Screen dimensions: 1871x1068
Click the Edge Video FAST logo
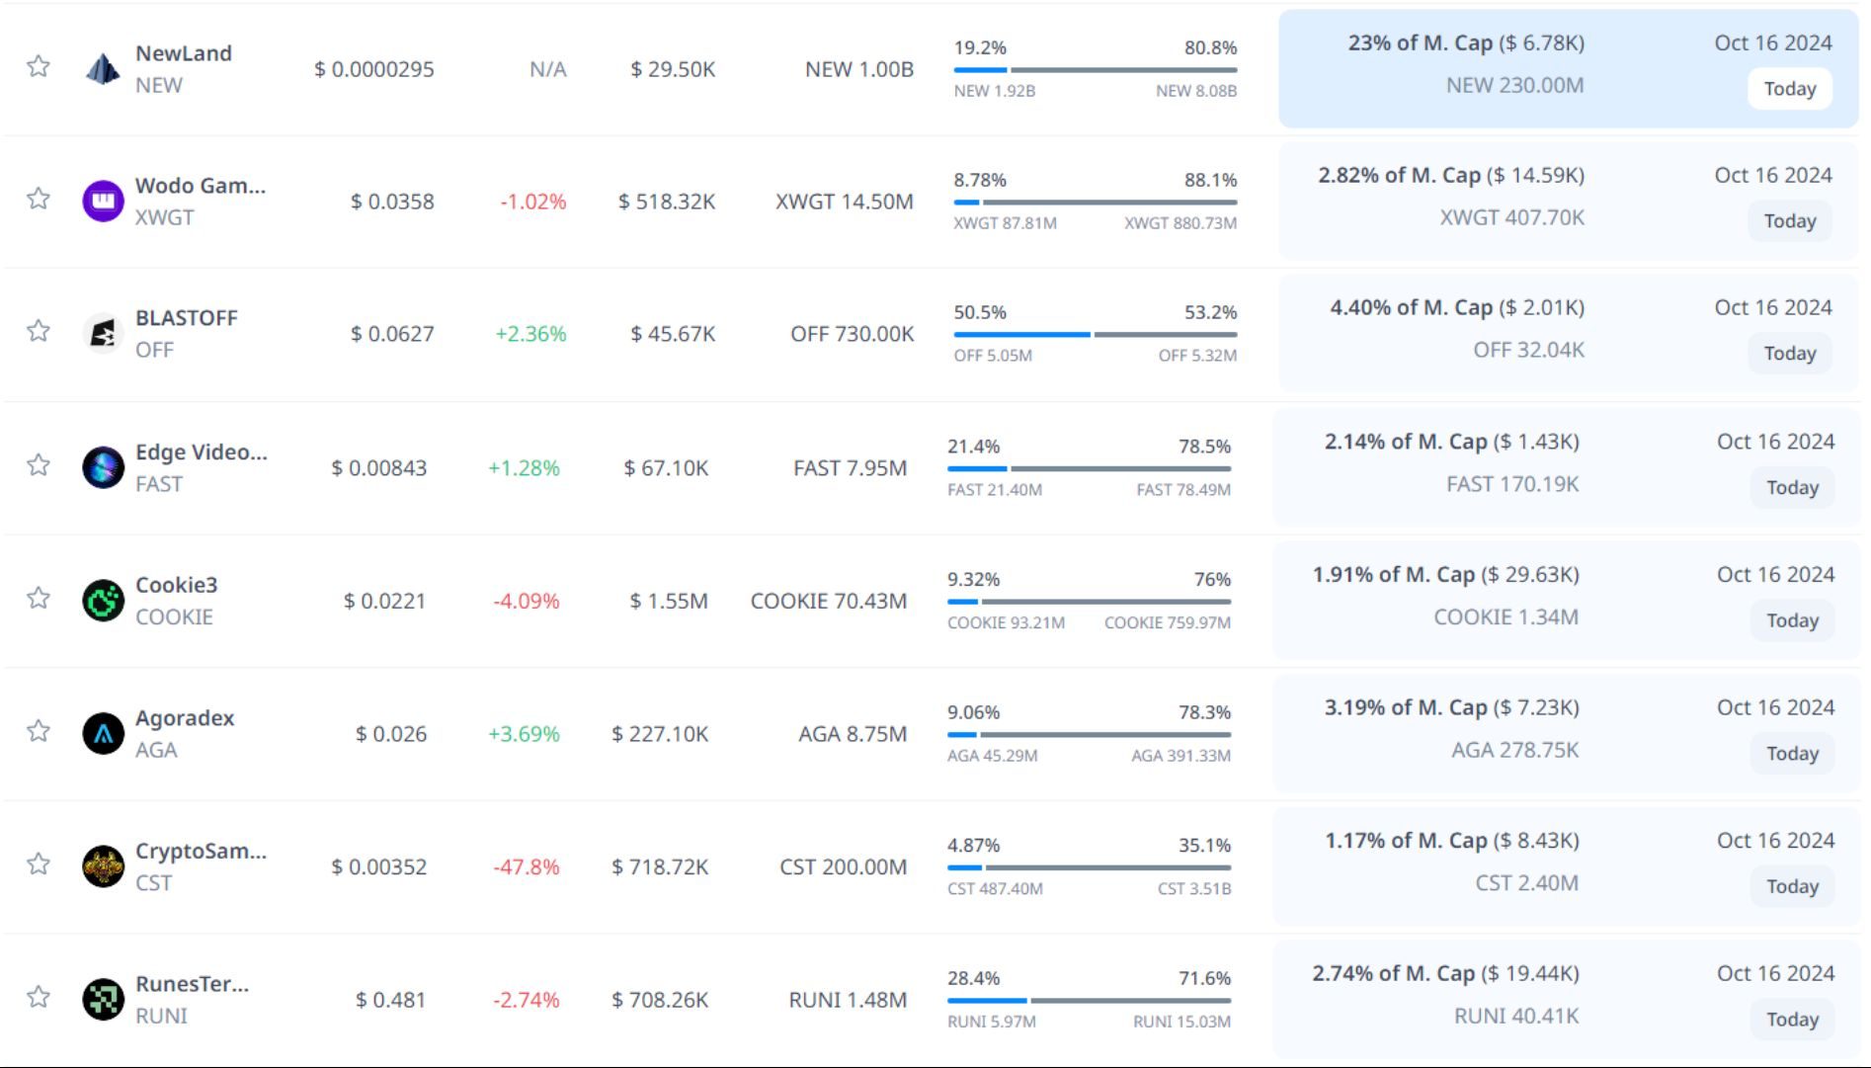(103, 467)
